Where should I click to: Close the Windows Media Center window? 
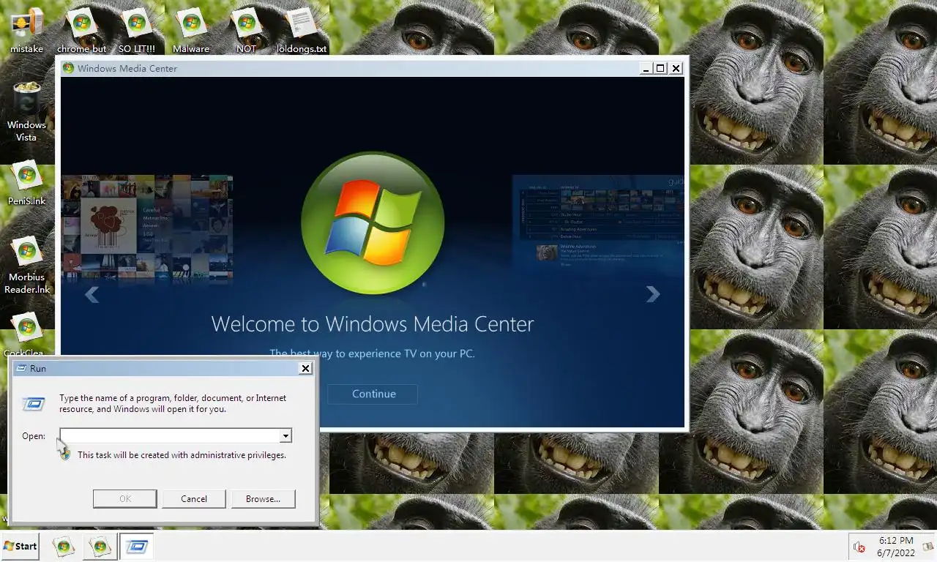point(676,68)
